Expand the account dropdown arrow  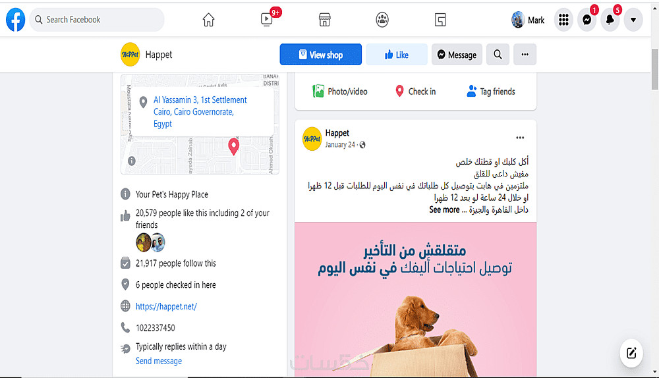633,20
